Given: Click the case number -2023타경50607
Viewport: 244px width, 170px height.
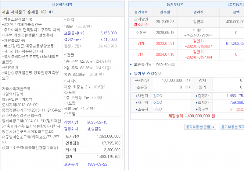Looking at the screenshot, I should (199, 47).
